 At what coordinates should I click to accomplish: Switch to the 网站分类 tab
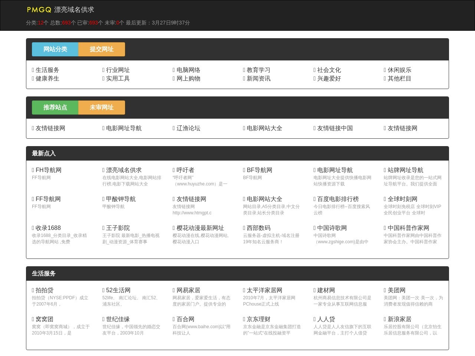tap(55, 49)
